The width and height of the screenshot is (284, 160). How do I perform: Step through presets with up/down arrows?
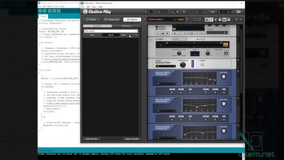187,20
